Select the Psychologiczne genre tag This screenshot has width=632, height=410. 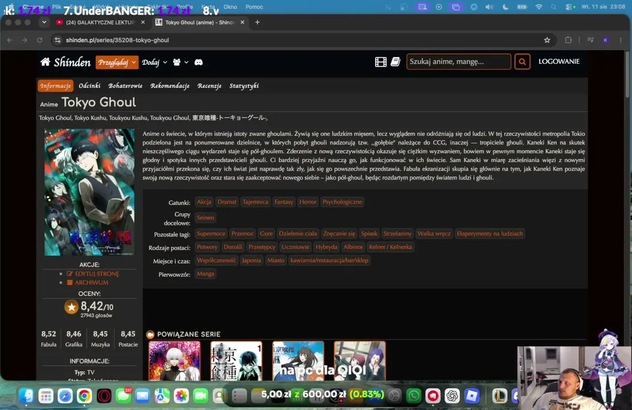coord(342,202)
